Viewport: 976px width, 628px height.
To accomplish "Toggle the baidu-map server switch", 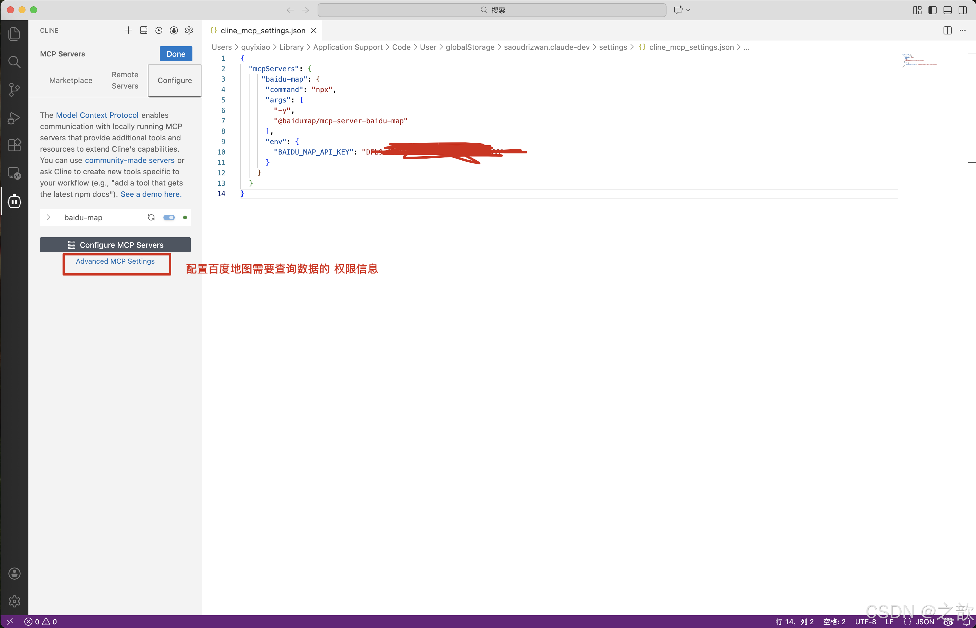I will click(x=169, y=217).
